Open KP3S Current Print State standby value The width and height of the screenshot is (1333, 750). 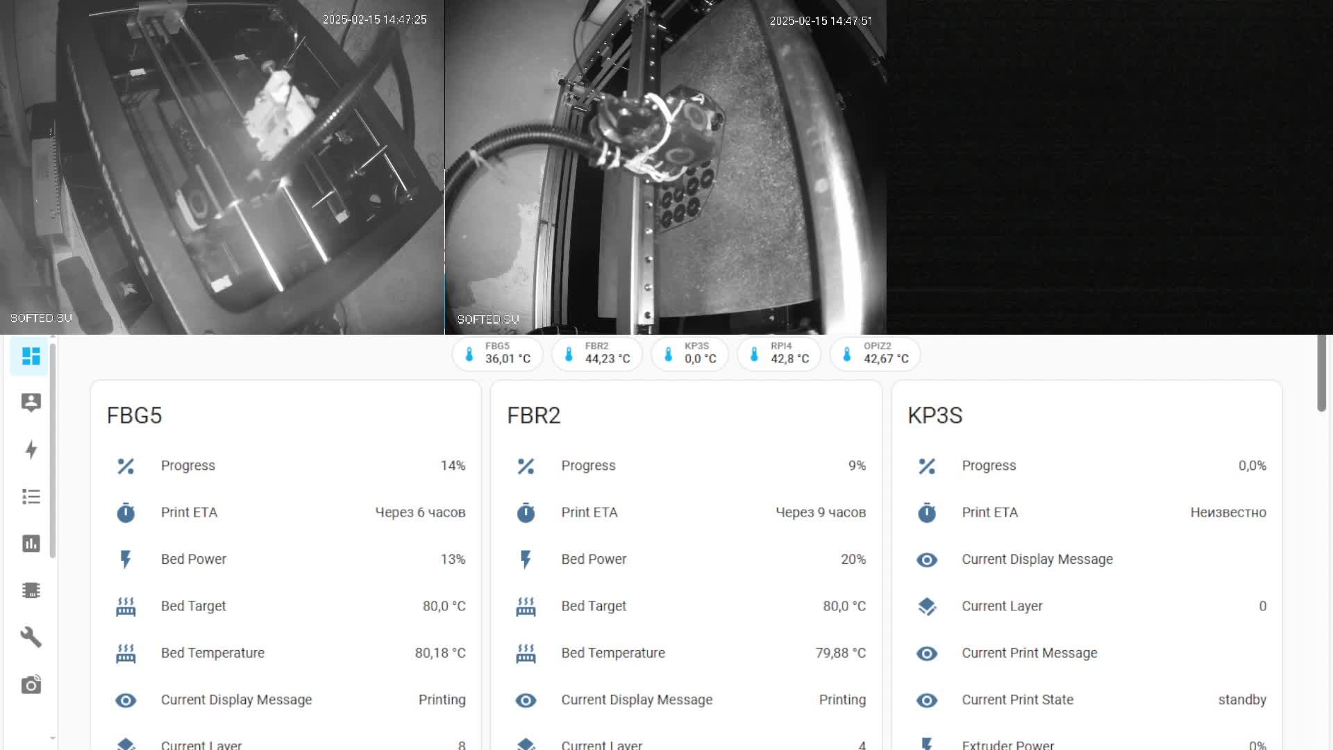pyautogui.click(x=1242, y=700)
